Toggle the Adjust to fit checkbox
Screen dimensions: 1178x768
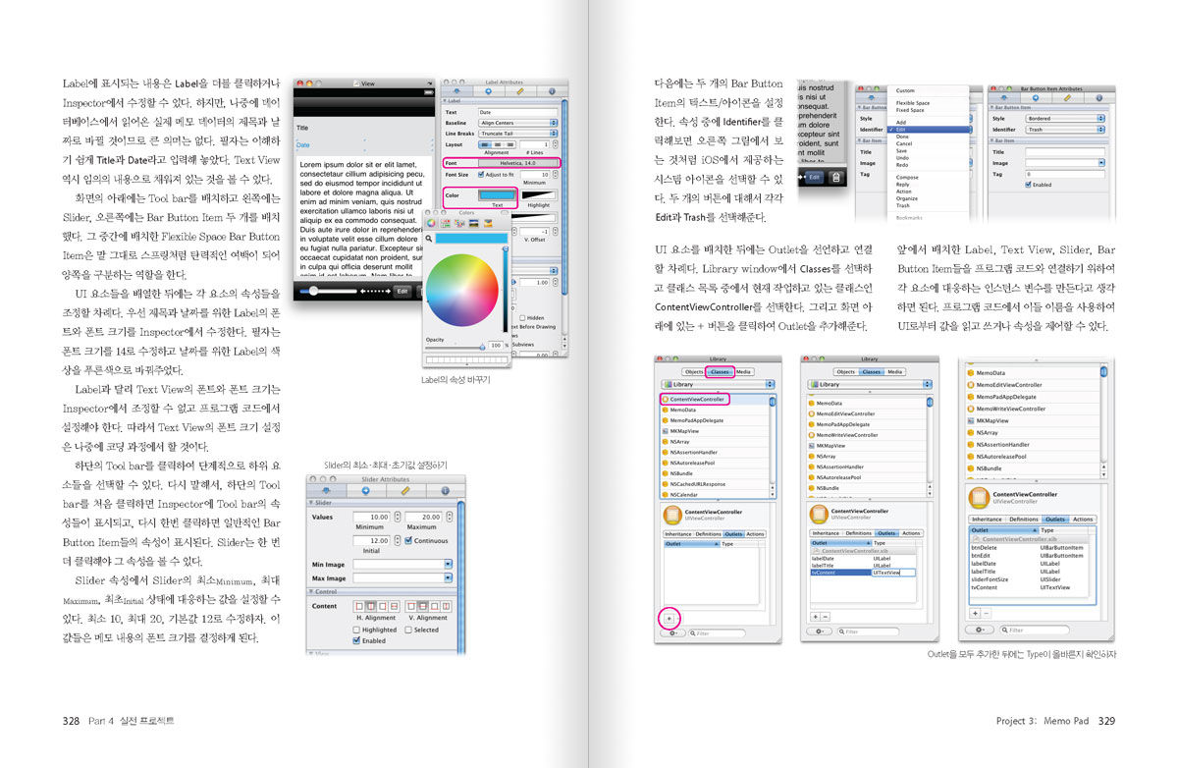pyautogui.click(x=480, y=175)
